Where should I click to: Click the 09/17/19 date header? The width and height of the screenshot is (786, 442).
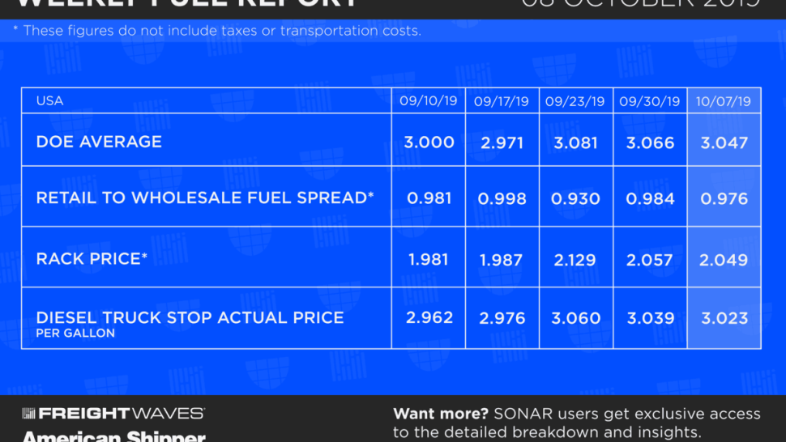click(502, 102)
